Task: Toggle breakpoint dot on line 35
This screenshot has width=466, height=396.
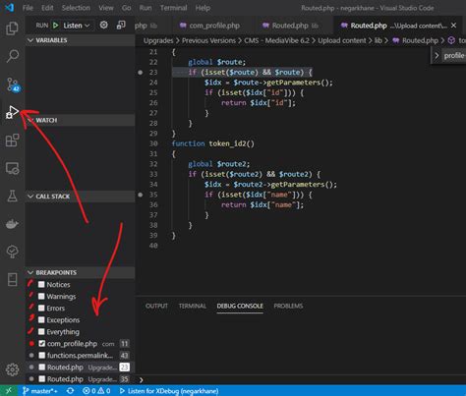Action: point(141,195)
